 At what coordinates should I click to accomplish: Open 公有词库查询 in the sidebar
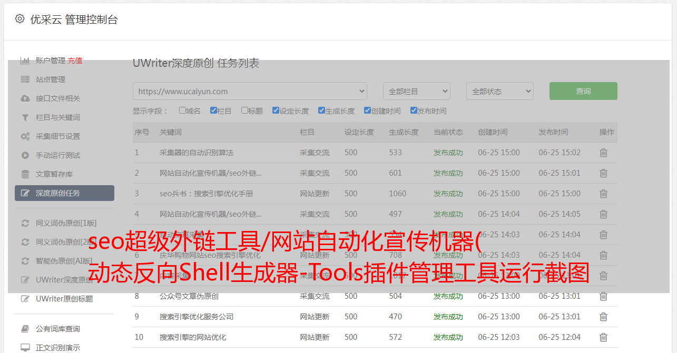tap(58, 329)
